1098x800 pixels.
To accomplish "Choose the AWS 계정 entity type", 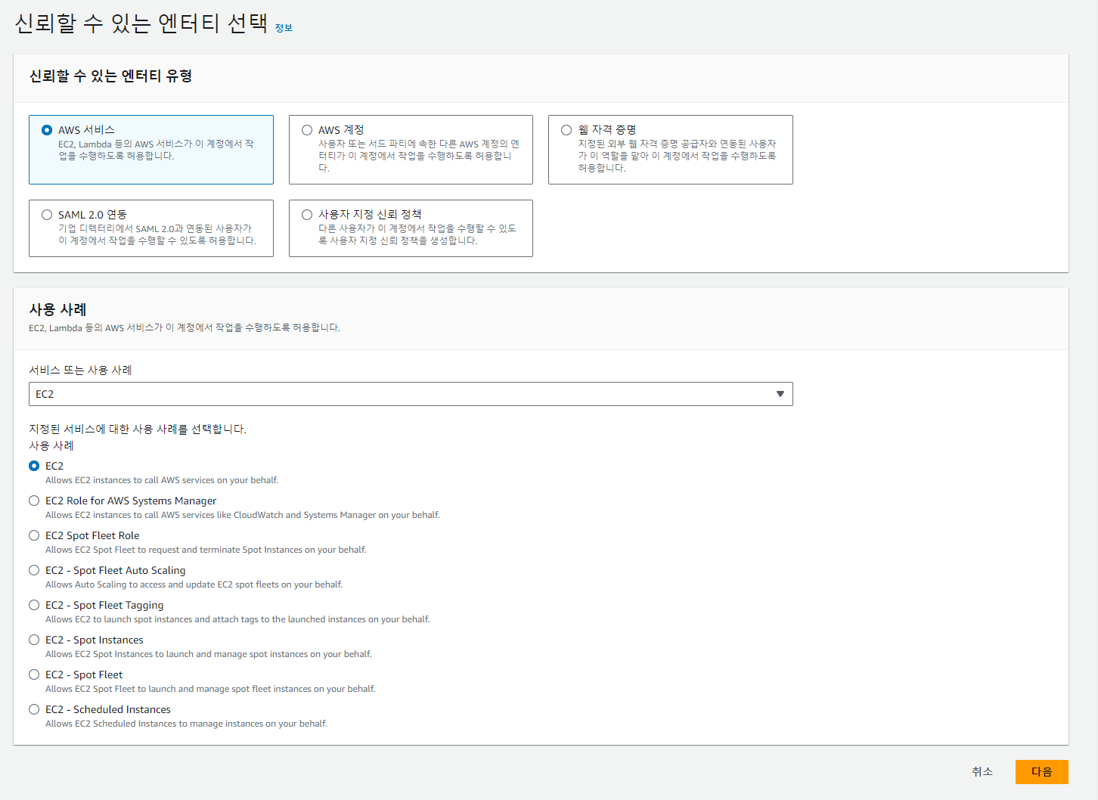I will coord(307,130).
